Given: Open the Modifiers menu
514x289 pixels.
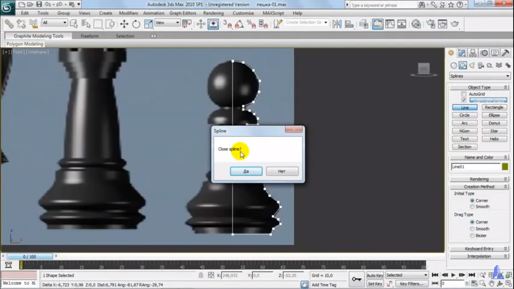Looking at the screenshot, I should point(128,13).
